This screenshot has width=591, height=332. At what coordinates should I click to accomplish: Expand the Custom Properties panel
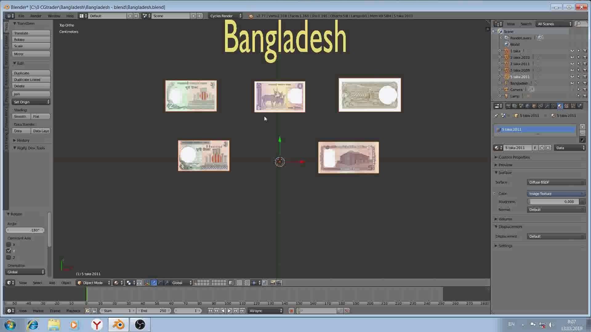(x=514, y=157)
